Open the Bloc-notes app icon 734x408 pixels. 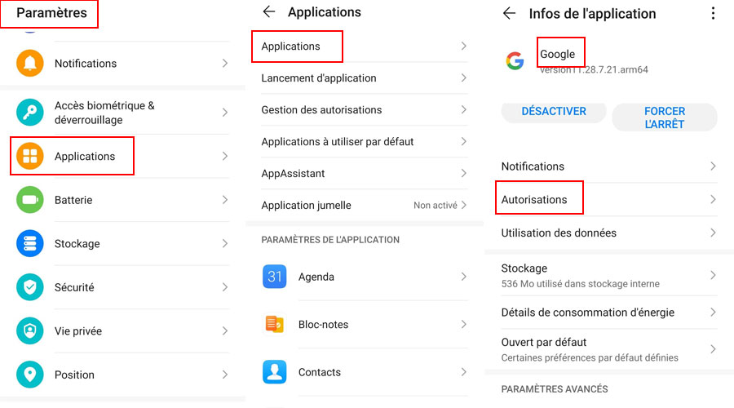pos(275,324)
